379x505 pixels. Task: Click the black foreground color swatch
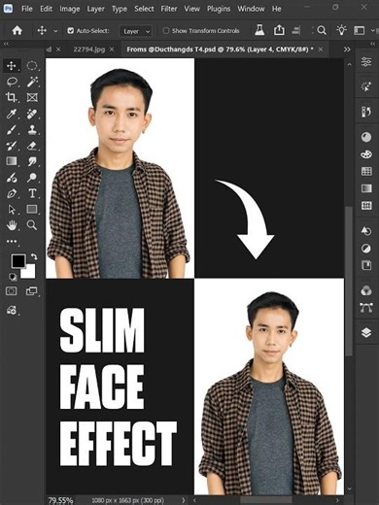(17, 260)
